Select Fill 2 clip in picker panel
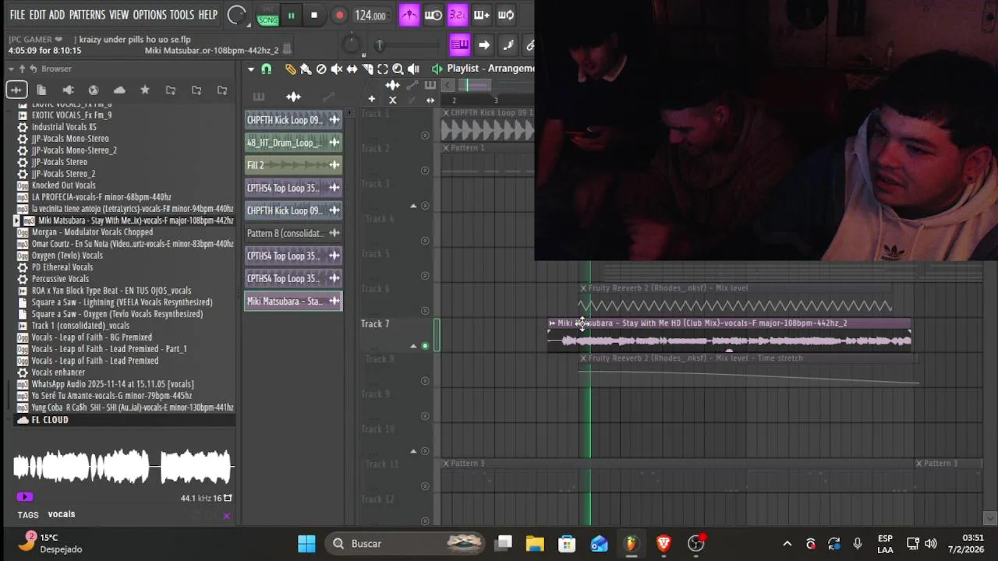 click(x=293, y=165)
